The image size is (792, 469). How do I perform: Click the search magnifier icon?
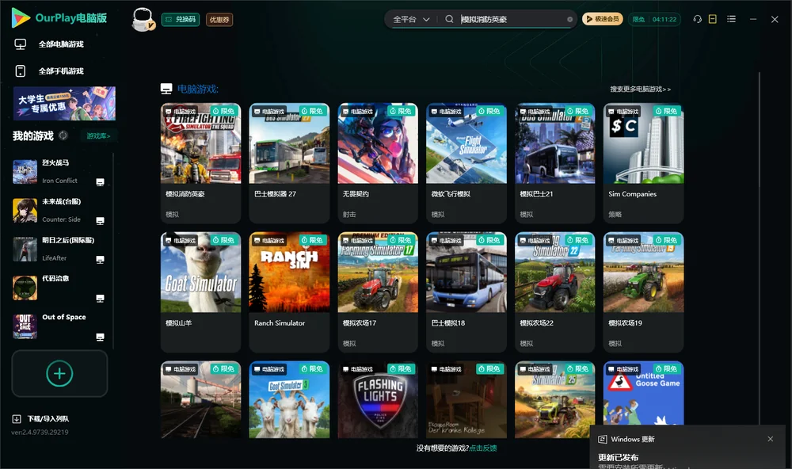tap(449, 19)
